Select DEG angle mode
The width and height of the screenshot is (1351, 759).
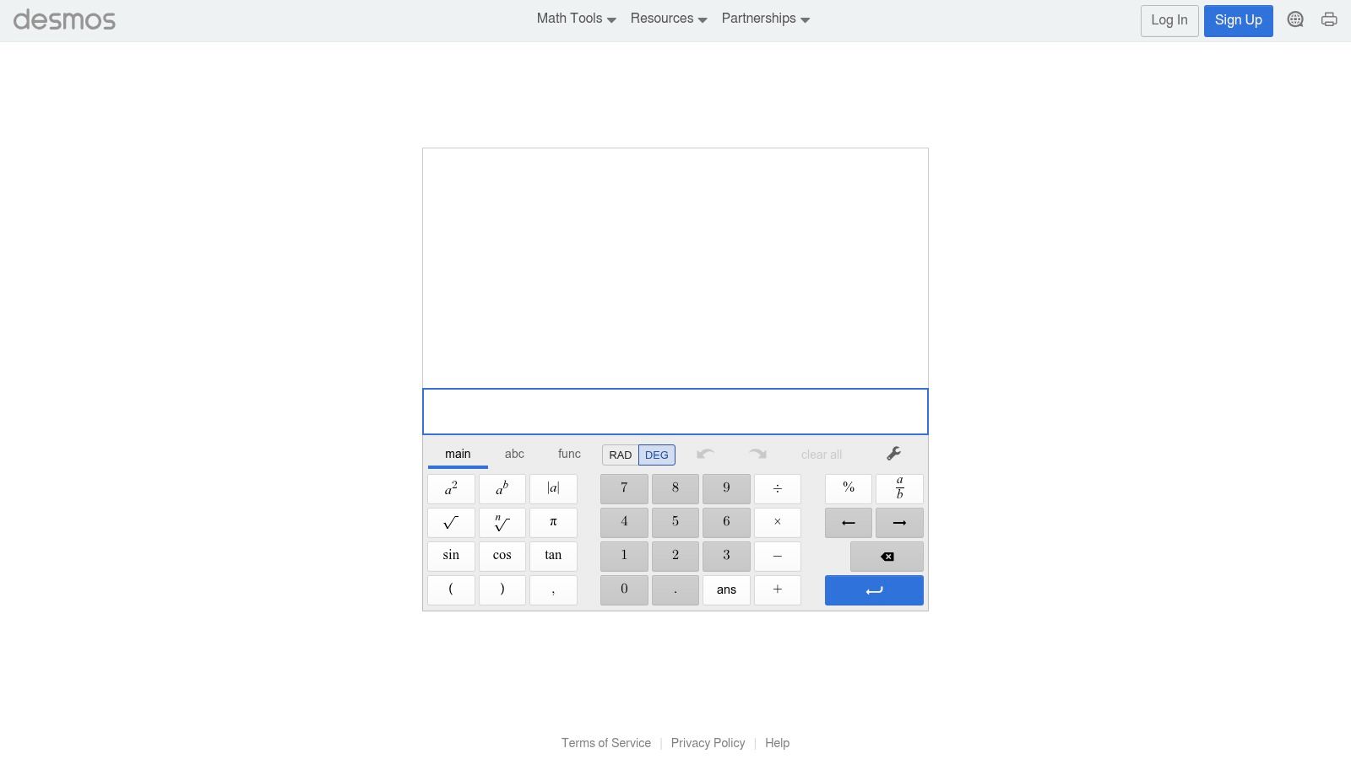coord(657,455)
